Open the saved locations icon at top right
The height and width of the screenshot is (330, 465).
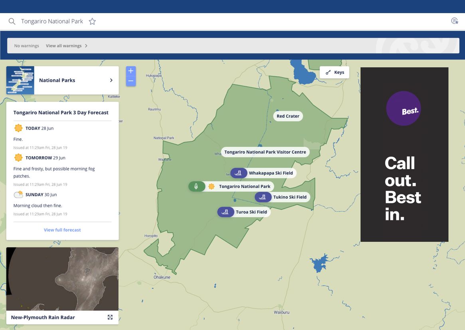(454, 21)
